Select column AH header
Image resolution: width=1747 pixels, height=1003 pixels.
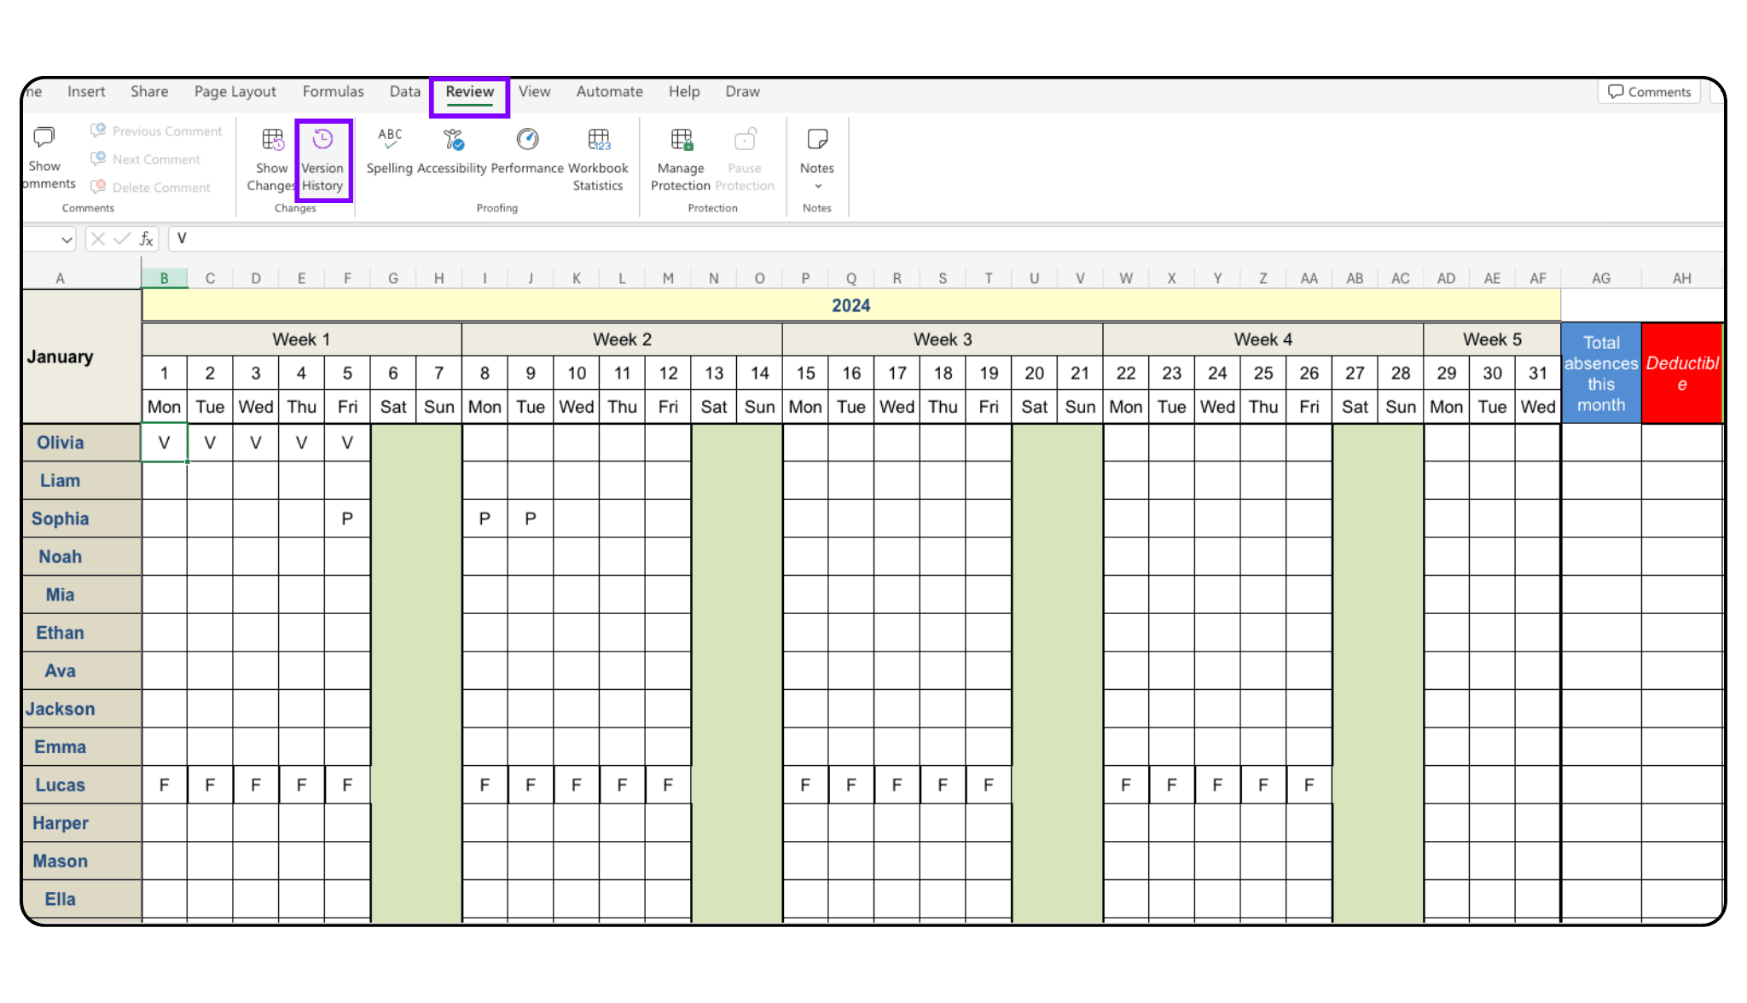[1681, 278]
